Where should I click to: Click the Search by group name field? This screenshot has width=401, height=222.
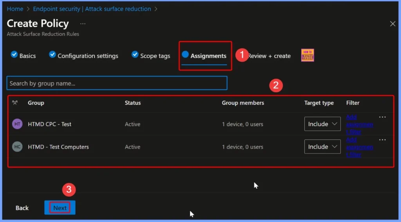point(117,83)
